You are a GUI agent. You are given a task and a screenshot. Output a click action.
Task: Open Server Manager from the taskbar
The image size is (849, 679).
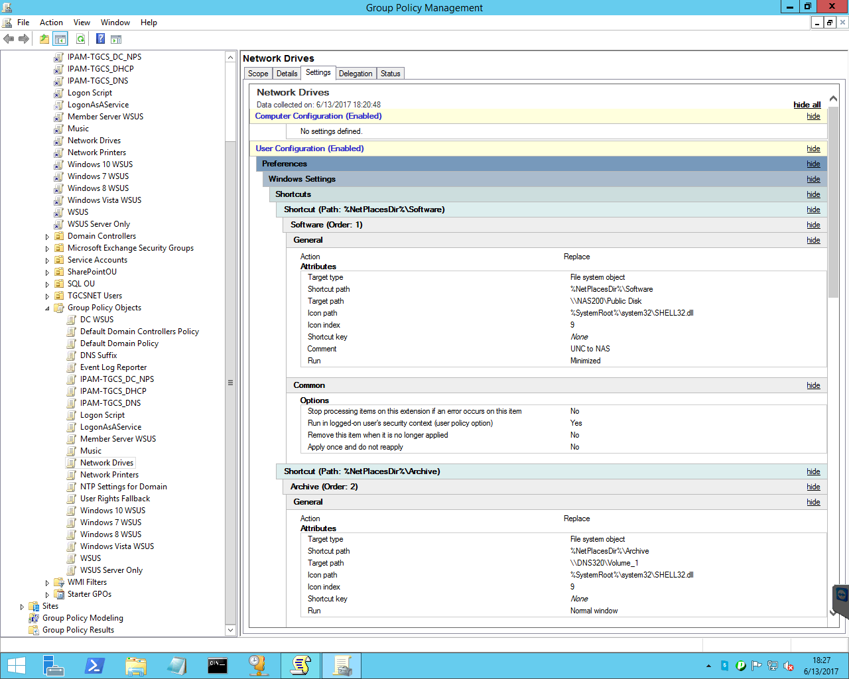coord(53,665)
